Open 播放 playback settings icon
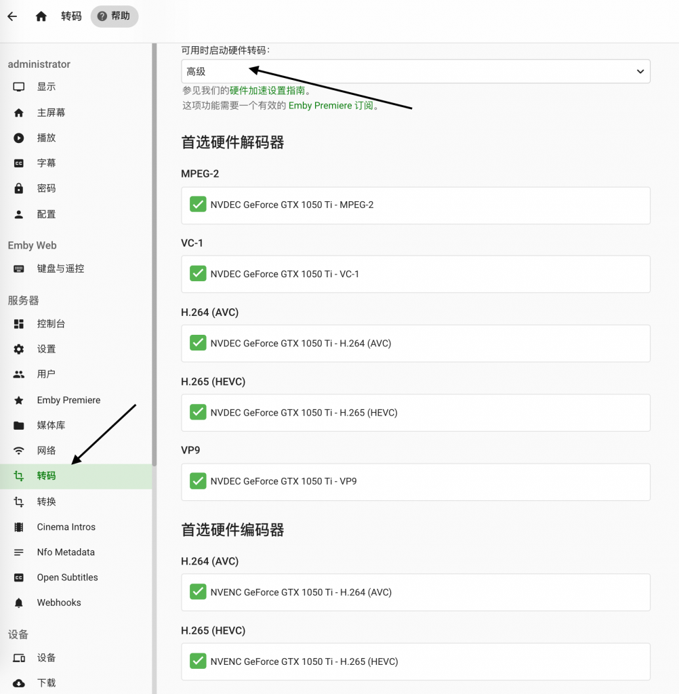Screen dimensions: 679x694 tap(19, 138)
